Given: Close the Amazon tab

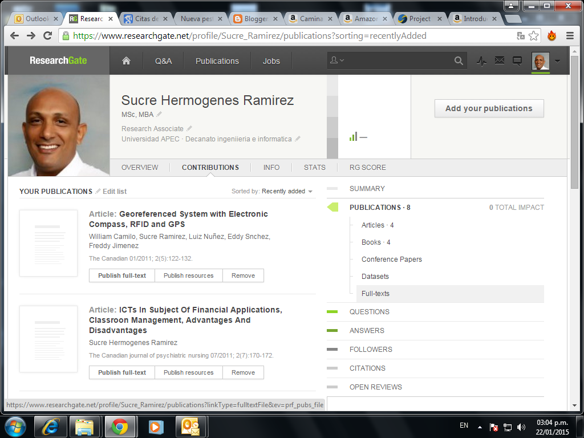Looking at the screenshot, I should pyautogui.click(x=385, y=19).
